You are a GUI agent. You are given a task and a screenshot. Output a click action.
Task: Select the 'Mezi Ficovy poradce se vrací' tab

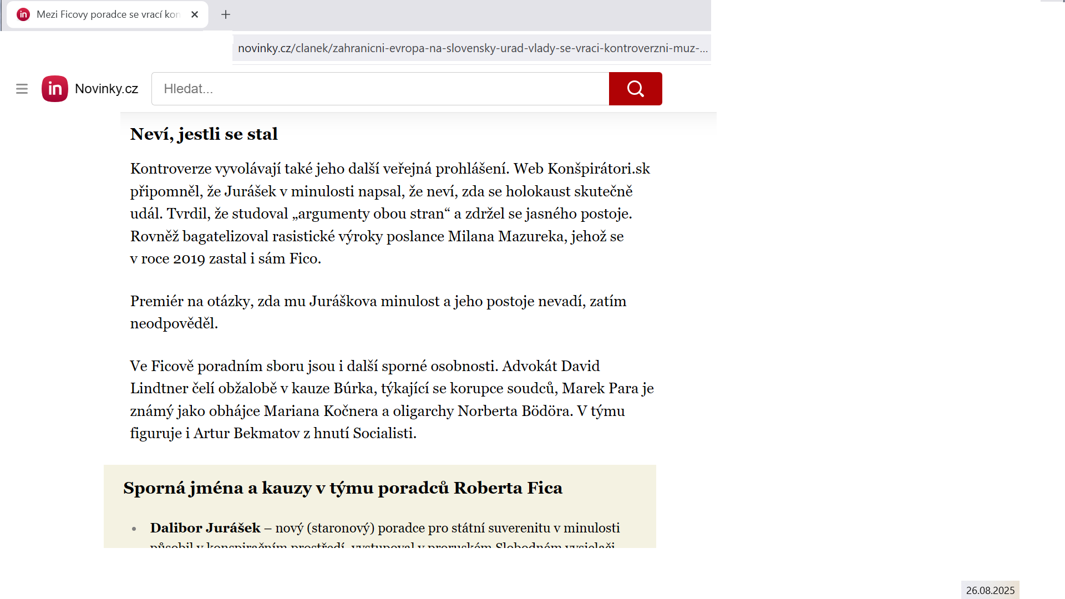click(108, 14)
